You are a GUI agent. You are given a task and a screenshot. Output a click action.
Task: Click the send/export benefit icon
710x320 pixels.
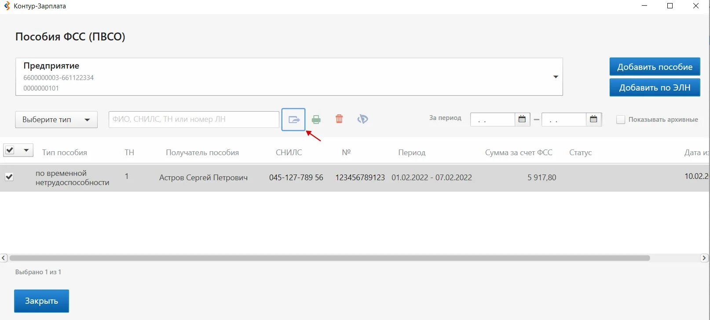pos(293,120)
